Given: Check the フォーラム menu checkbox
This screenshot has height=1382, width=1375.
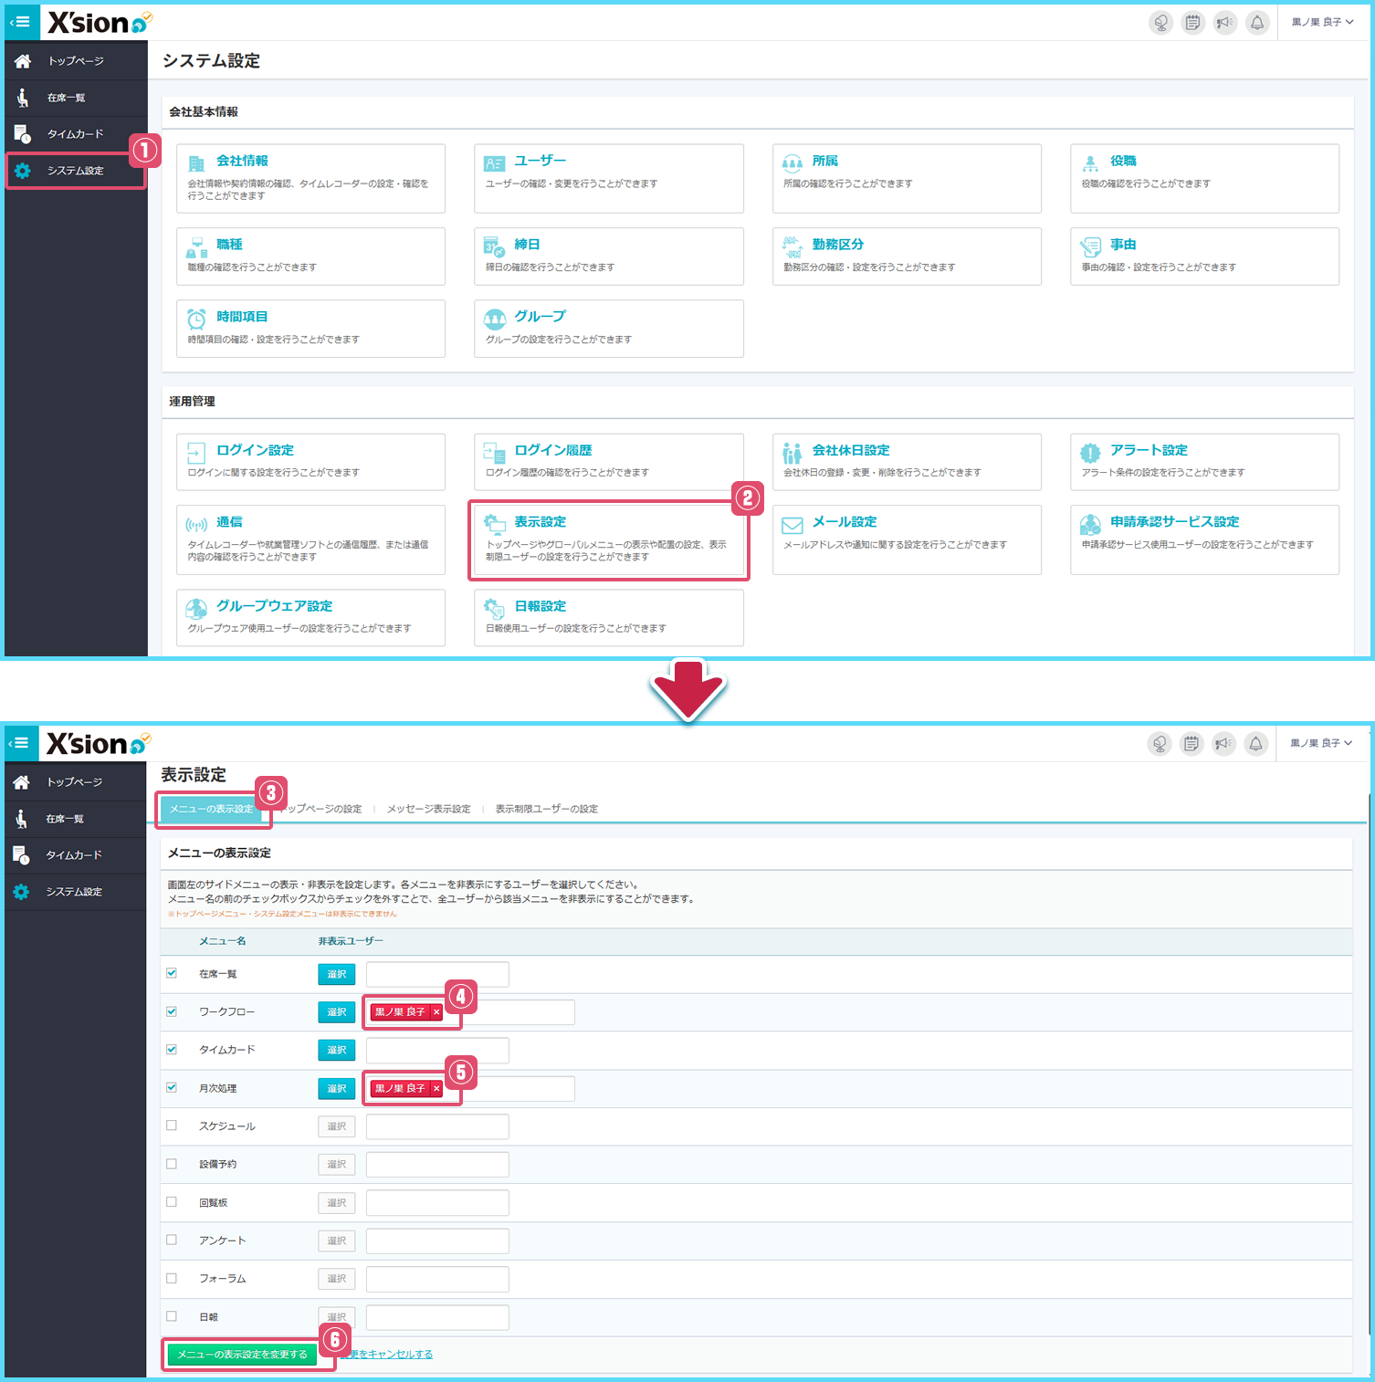Looking at the screenshot, I should click(x=172, y=1278).
